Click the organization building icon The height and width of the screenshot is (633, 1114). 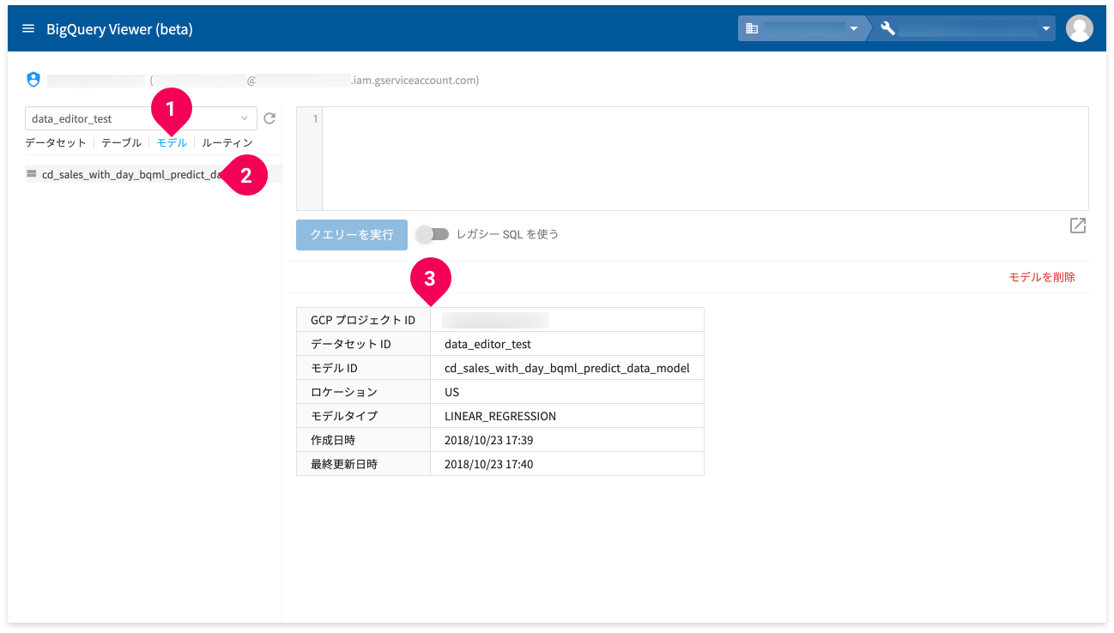[752, 28]
